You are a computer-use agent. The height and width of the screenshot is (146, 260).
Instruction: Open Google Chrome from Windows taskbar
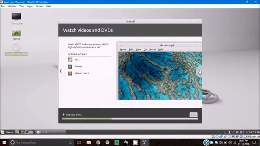coord(98,142)
